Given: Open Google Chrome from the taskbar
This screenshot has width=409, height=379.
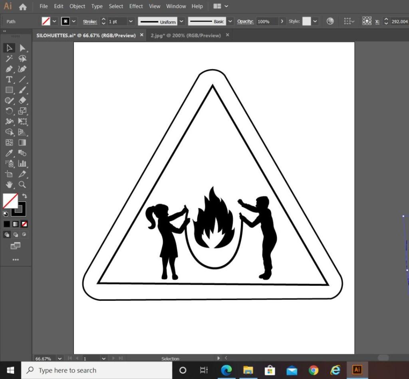Looking at the screenshot, I should (x=314, y=370).
